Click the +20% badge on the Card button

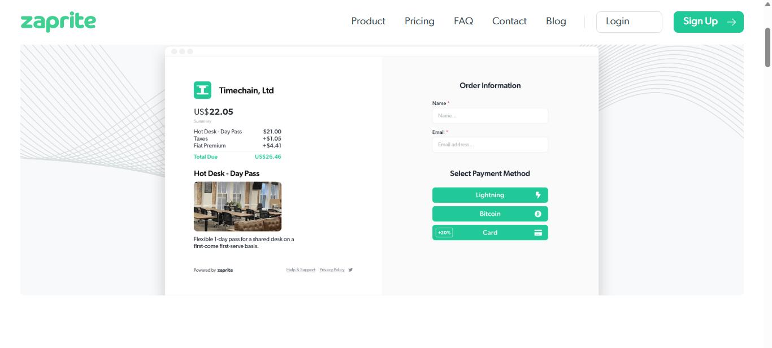(x=444, y=233)
